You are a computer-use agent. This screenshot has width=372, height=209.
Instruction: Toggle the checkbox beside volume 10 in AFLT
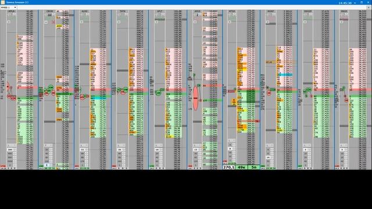pos(162,150)
